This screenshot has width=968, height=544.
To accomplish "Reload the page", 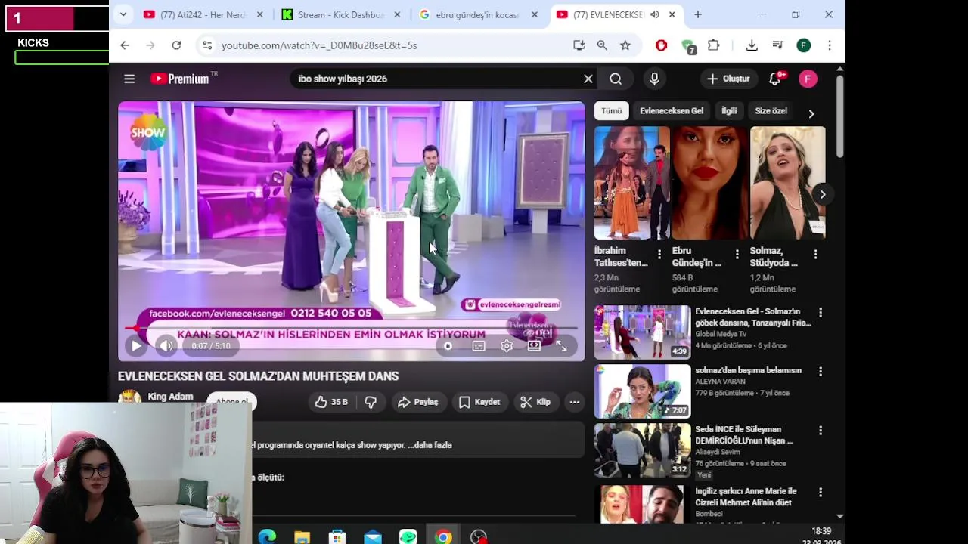I will click(176, 45).
